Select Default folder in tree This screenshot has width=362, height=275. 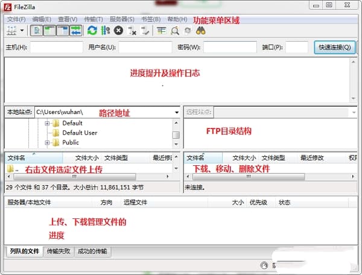coord(72,123)
